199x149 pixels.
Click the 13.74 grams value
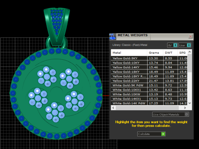[x=153, y=63]
